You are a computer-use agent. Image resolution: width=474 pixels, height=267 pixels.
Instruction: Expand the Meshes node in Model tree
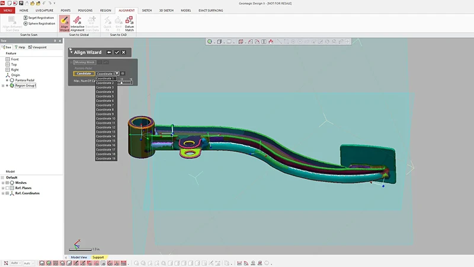(3, 183)
